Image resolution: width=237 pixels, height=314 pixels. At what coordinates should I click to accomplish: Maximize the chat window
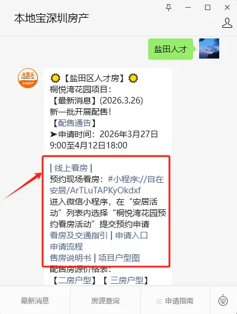[x=207, y=8]
